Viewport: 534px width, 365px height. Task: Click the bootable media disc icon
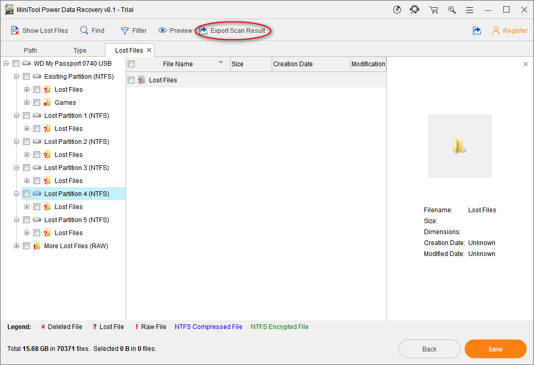[397, 10]
